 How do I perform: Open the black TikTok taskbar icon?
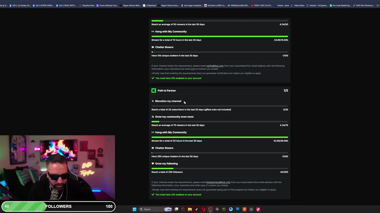pos(197,209)
